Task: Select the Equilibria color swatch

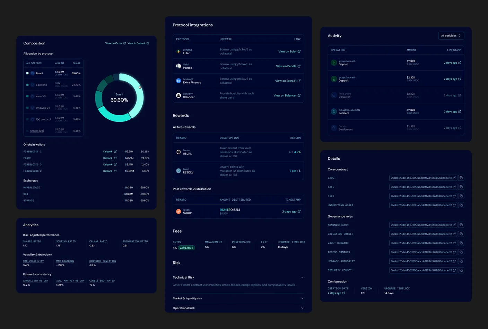Action: (27, 85)
